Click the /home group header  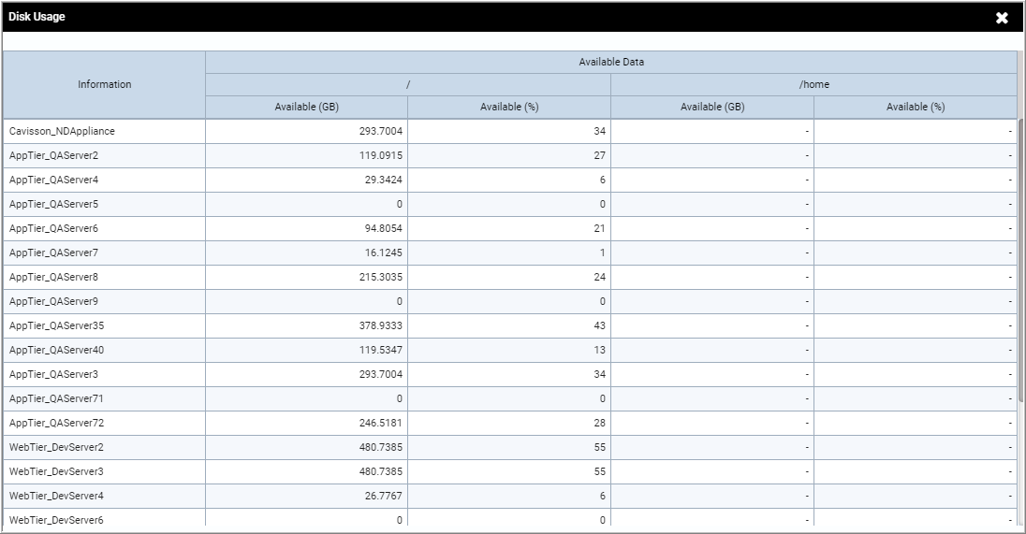(814, 84)
